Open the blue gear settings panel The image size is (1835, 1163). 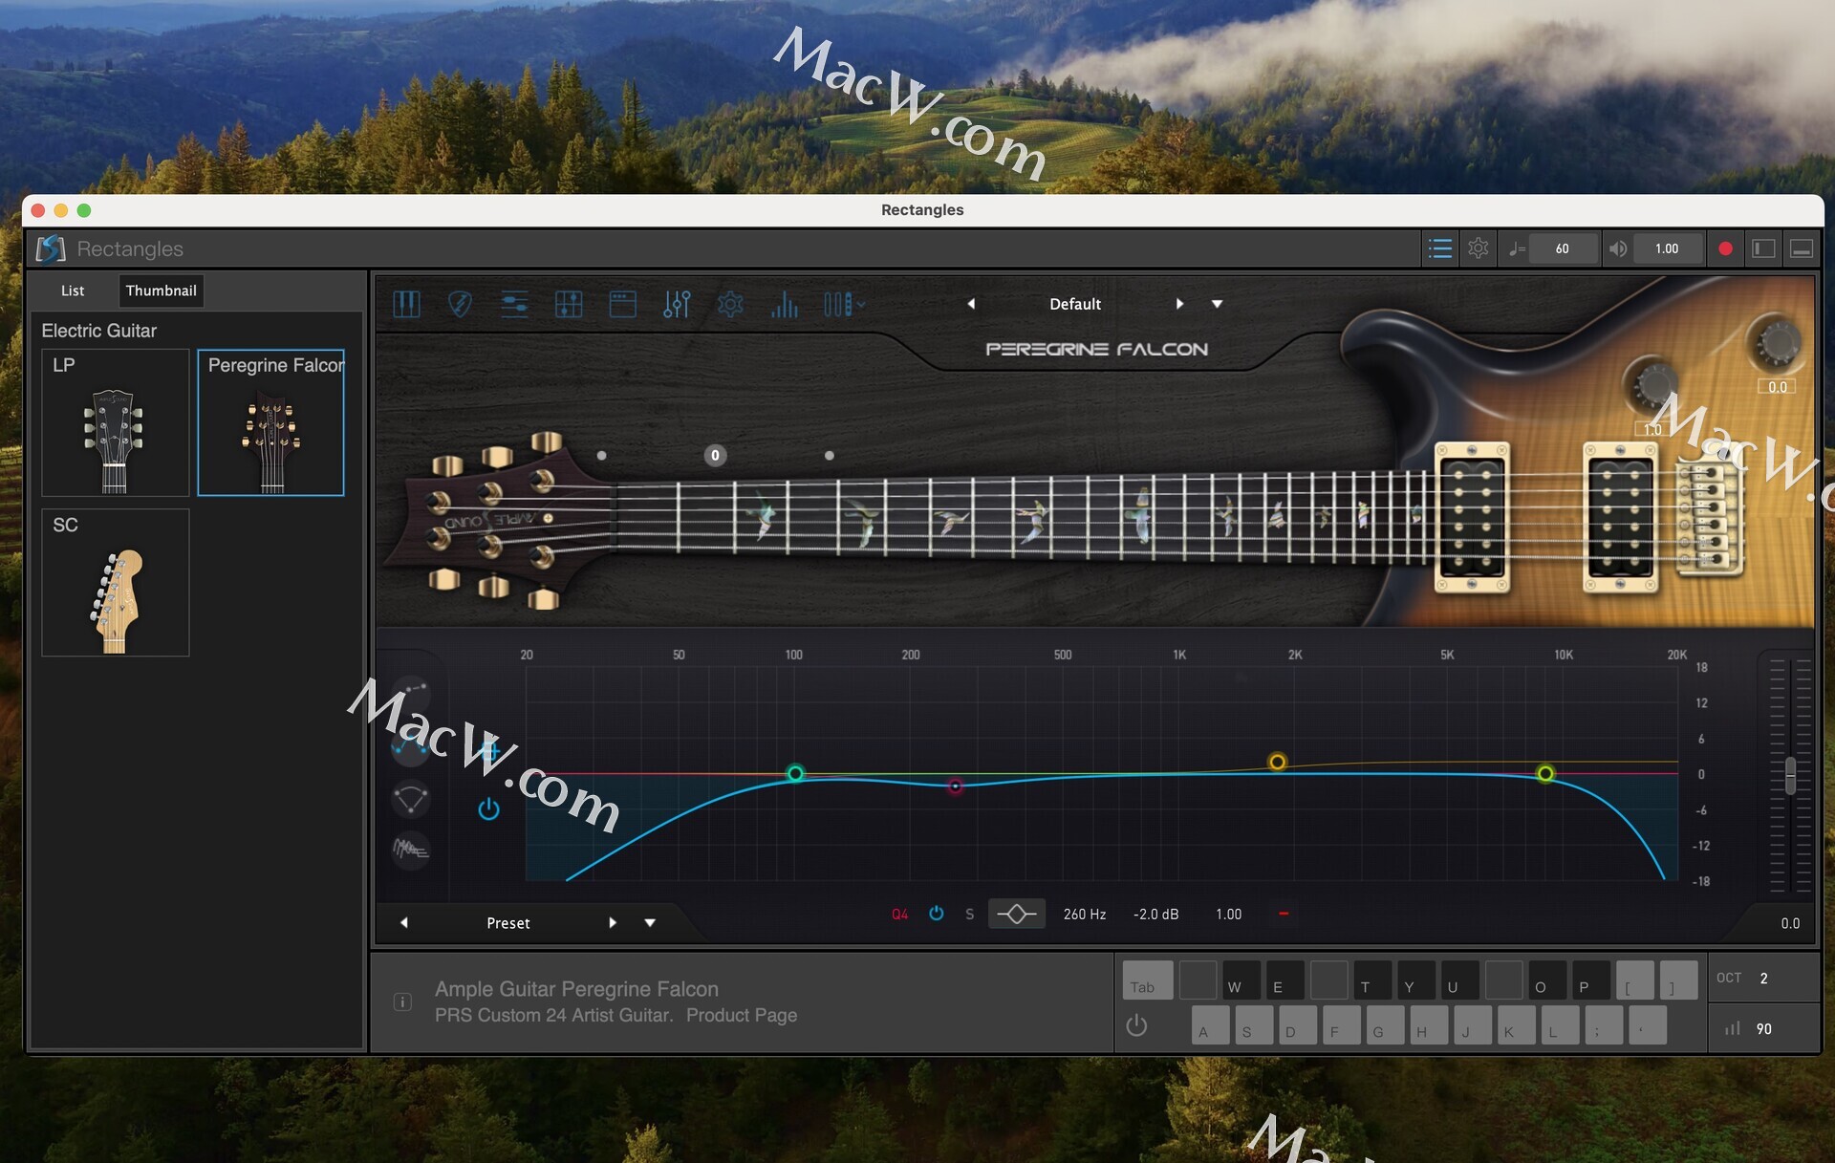tap(730, 305)
